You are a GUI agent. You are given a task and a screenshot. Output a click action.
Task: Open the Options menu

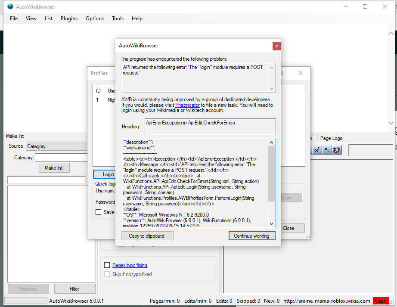pyautogui.click(x=95, y=19)
